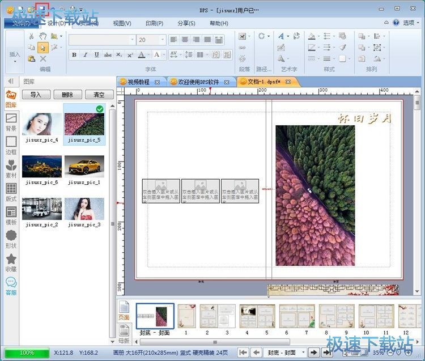Go to the next page
This screenshot has width=425, height=361.
pyautogui.click(x=313, y=352)
